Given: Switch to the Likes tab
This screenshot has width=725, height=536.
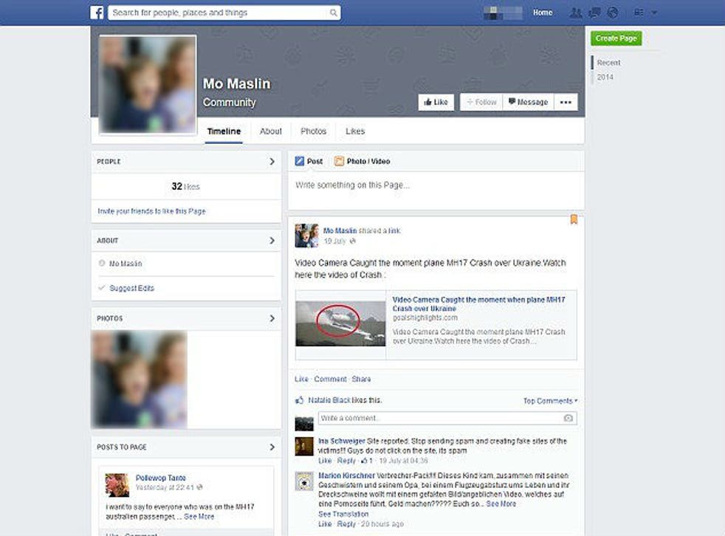Looking at the screenshot, I should point(355,131).
